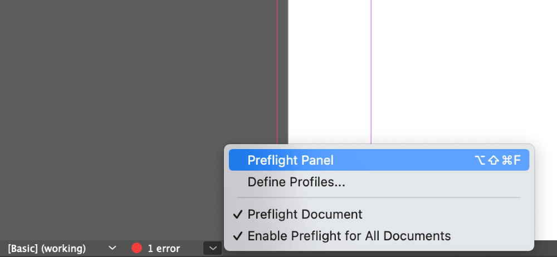The image size is (557, 257).
Task: Click the 1 error status text
Action: pos(164,249)
